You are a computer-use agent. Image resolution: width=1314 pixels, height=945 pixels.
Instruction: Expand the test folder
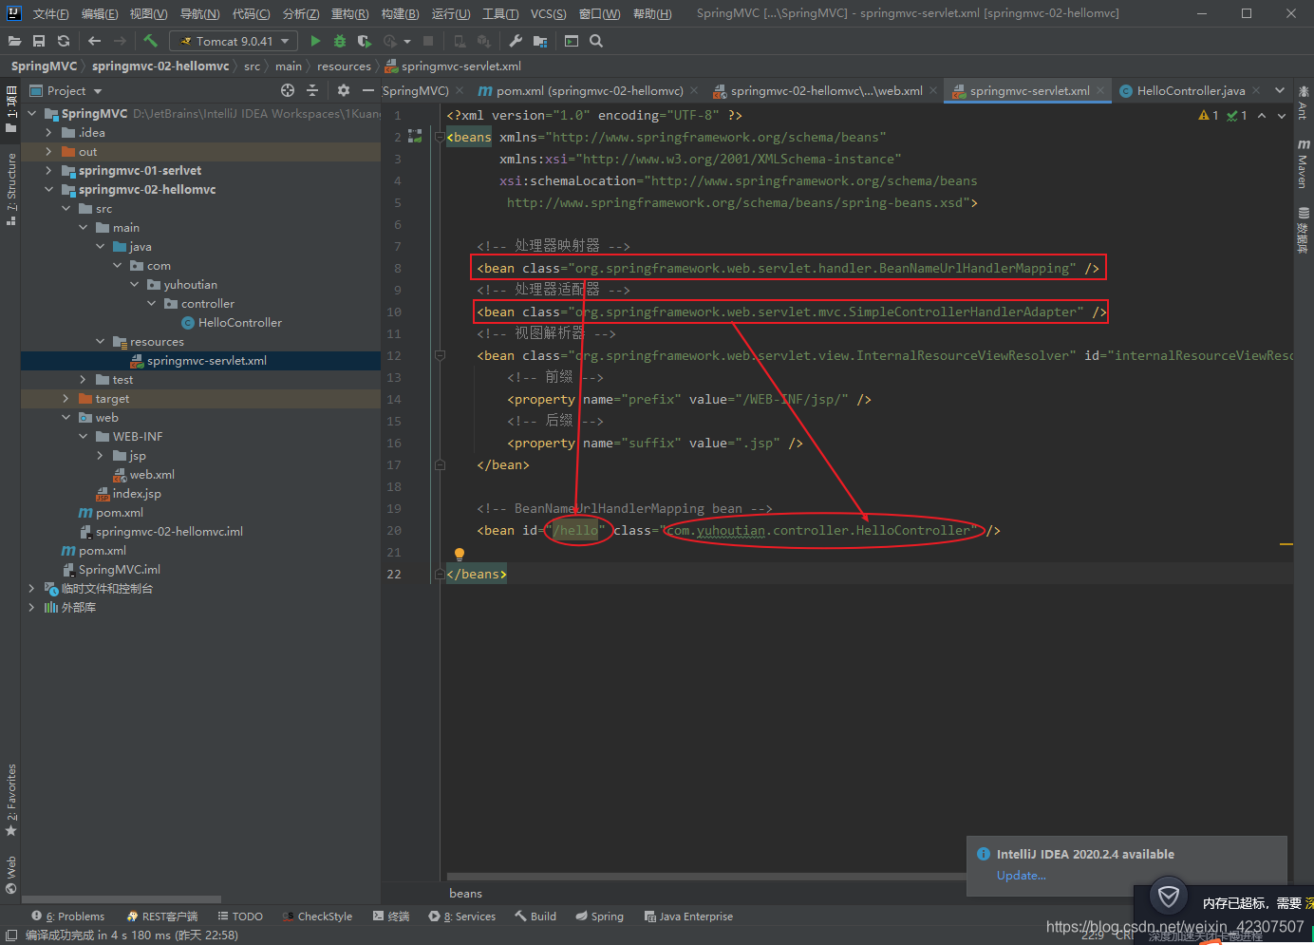pyautogui.click(x=83, y=380)
